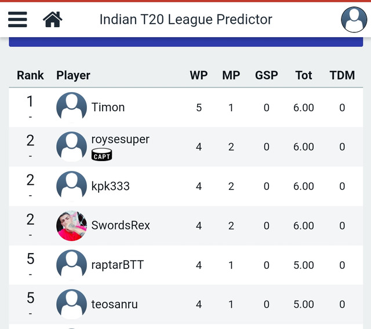This screenshot has width=371, height=329.
Task: Click the MP column header
Action: click(x=231, y=75)
